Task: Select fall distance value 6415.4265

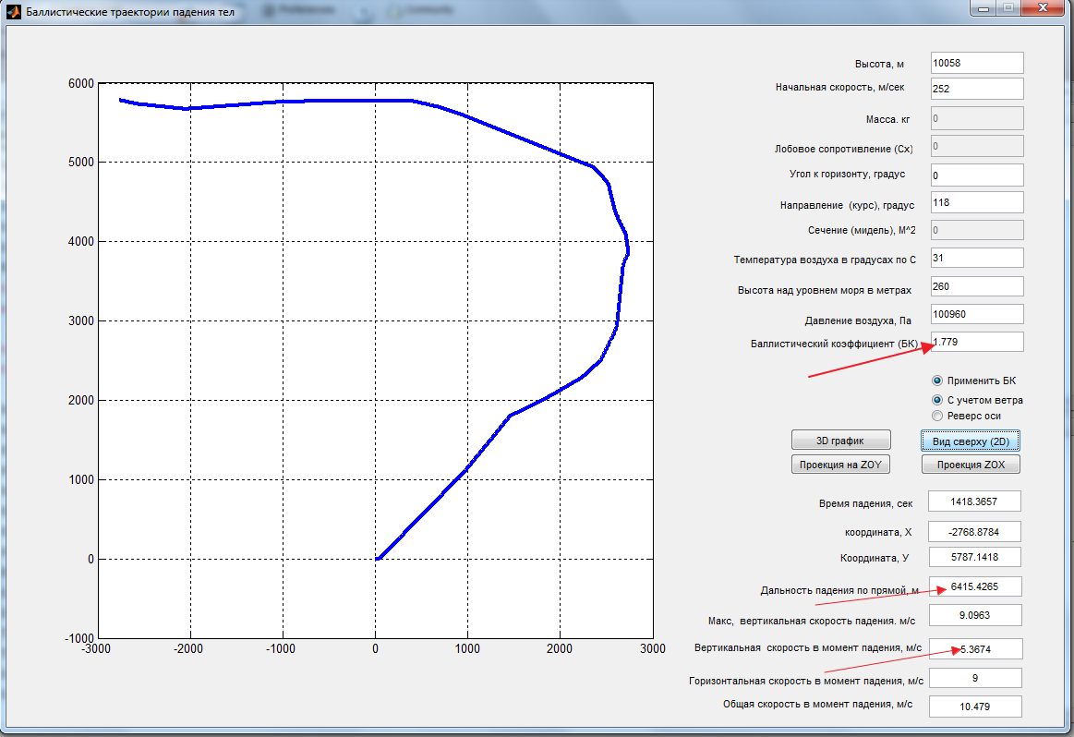Action: coord(974,586)
